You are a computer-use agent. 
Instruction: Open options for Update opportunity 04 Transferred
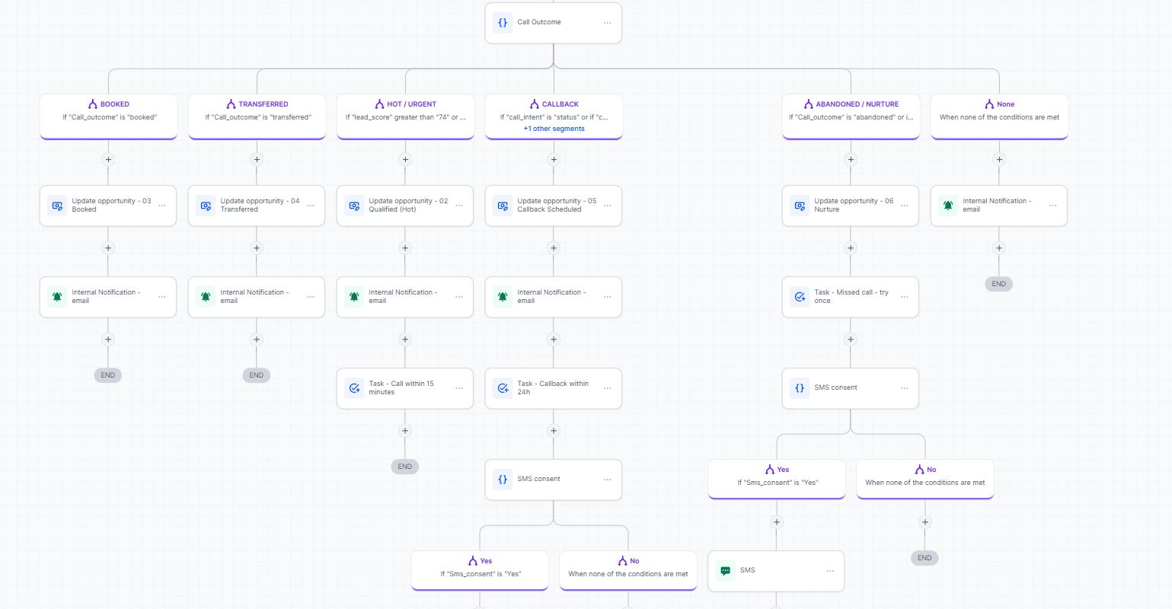(x=310, y=206)
